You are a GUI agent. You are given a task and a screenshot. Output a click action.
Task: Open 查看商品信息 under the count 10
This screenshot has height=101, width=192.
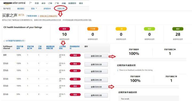65,39
